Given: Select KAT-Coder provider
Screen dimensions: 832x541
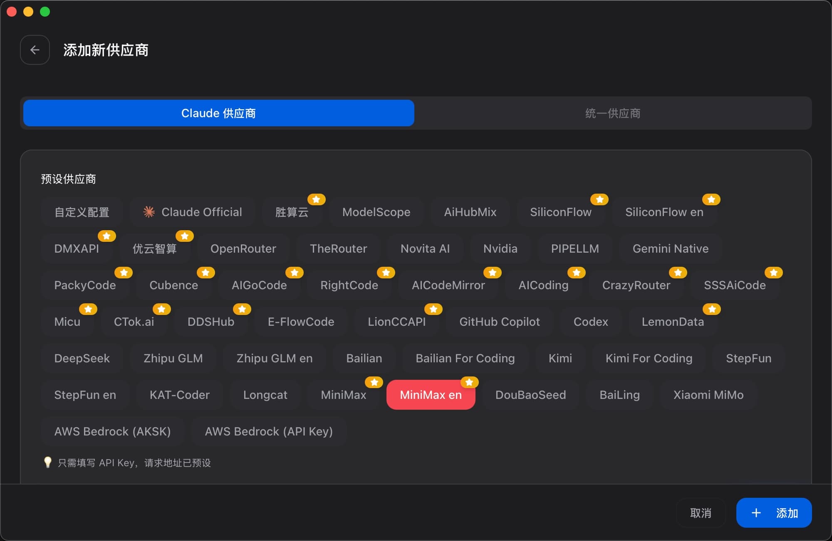Looking at the screenshot, I should 180,395.
